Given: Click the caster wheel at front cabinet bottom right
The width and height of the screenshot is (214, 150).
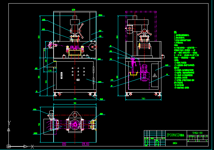Looking at the screenshot, I should (90, 94).
